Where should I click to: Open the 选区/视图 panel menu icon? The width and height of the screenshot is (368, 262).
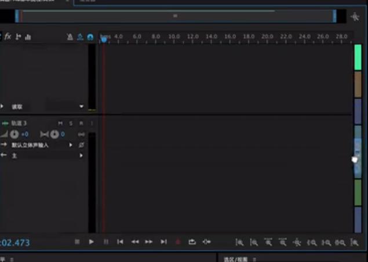254,260
